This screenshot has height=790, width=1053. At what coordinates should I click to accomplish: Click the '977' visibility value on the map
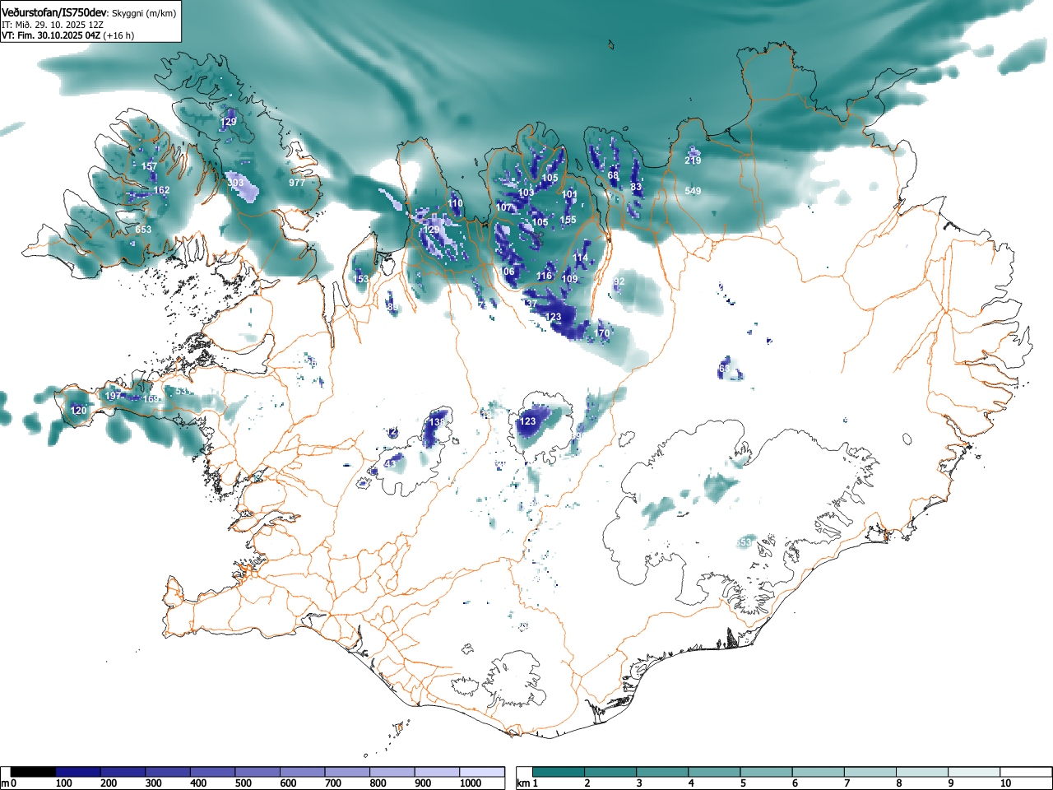click(297, 183)
